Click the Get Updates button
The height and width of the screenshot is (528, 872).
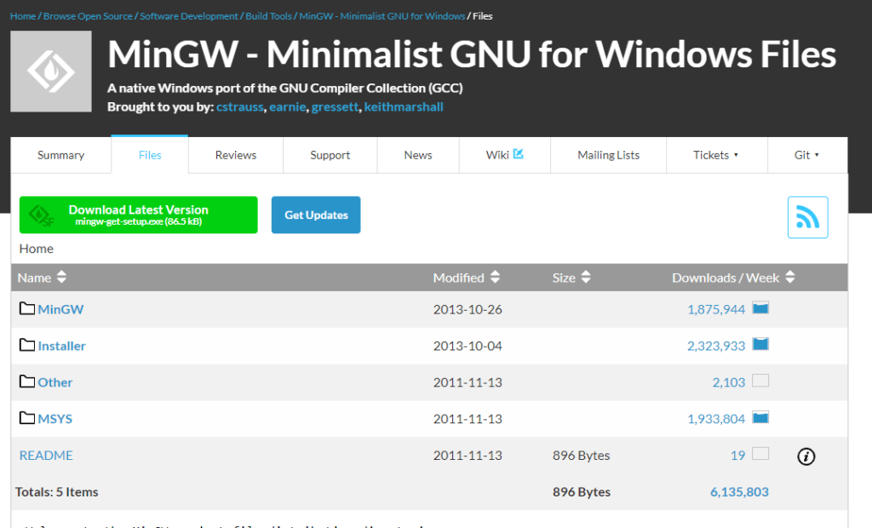[316, 215]
